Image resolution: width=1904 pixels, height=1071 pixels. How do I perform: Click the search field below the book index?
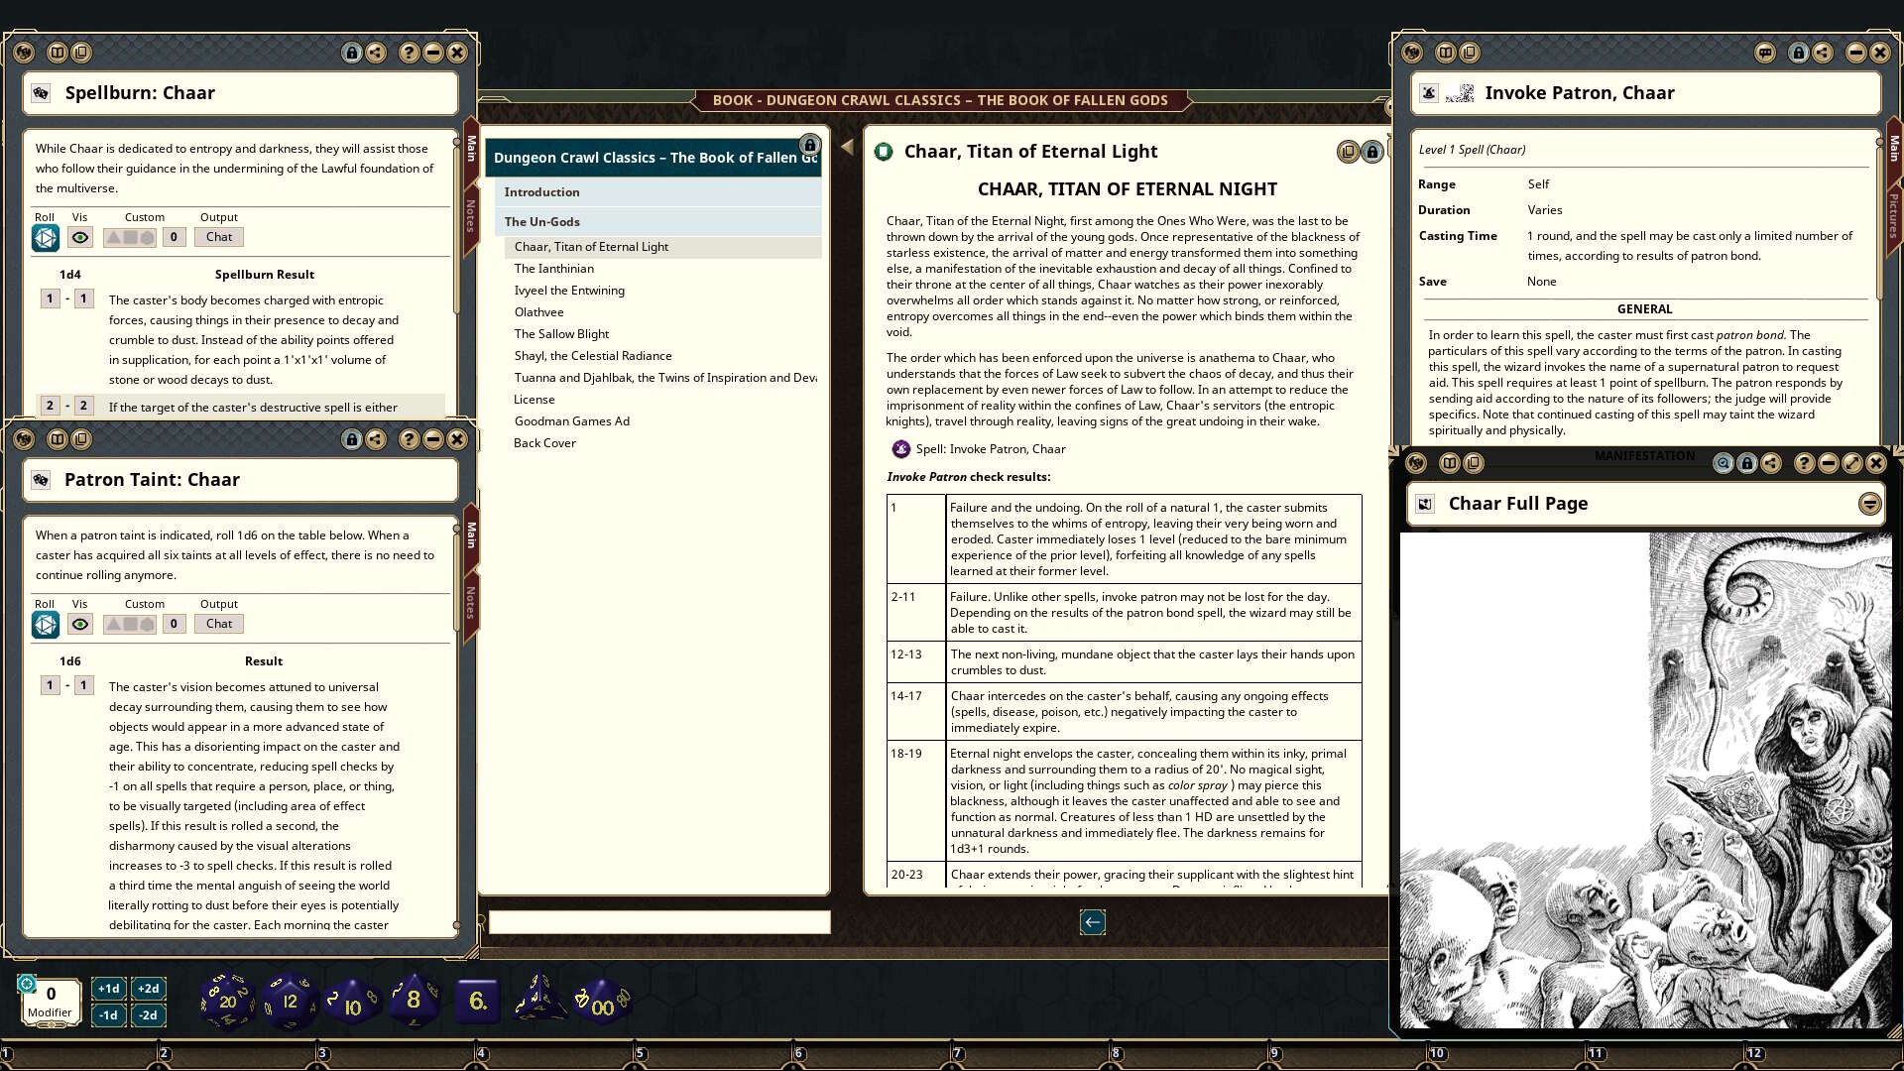click(657, 922)
